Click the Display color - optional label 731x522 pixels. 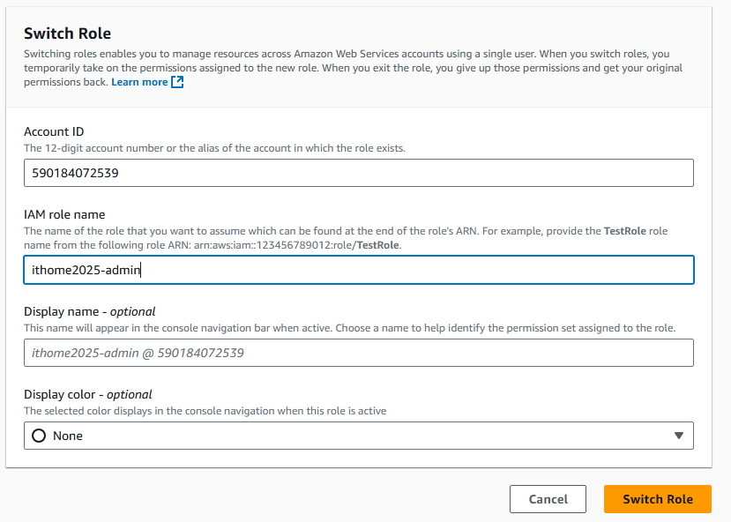[88, 394]
